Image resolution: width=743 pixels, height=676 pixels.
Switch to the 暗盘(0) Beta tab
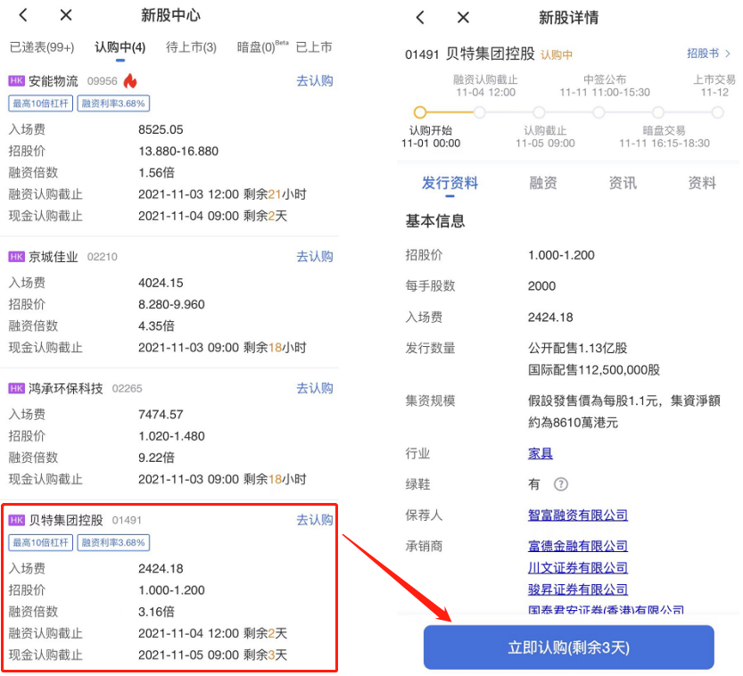[x=262, y=47]
